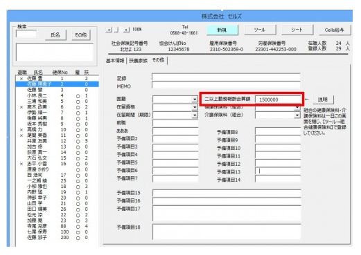This screenshot has height=255, width=361.
Task: Select the employee row with 健保No 26
Action: tap(58, 209)
